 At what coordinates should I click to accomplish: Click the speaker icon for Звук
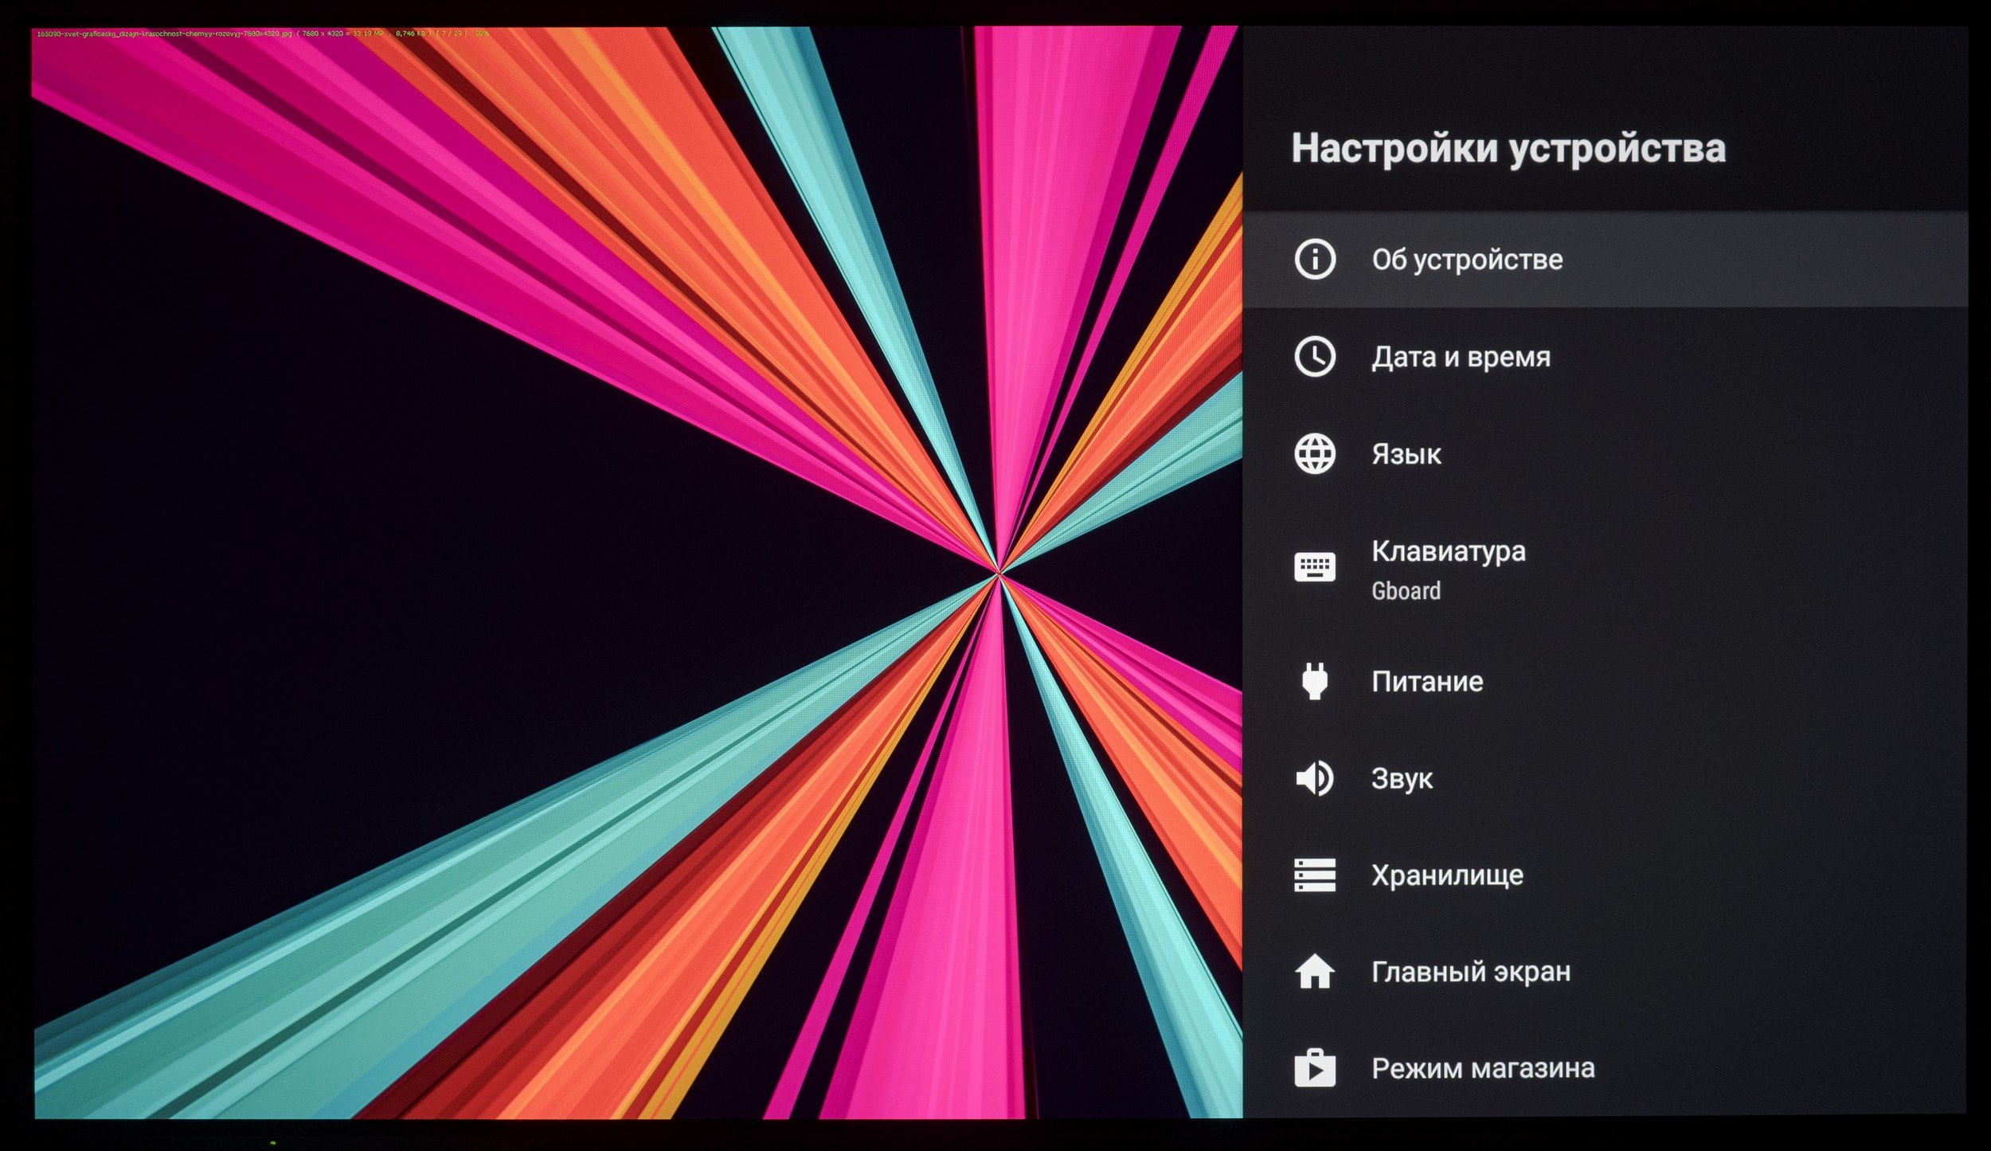[x=1314, y=778]
